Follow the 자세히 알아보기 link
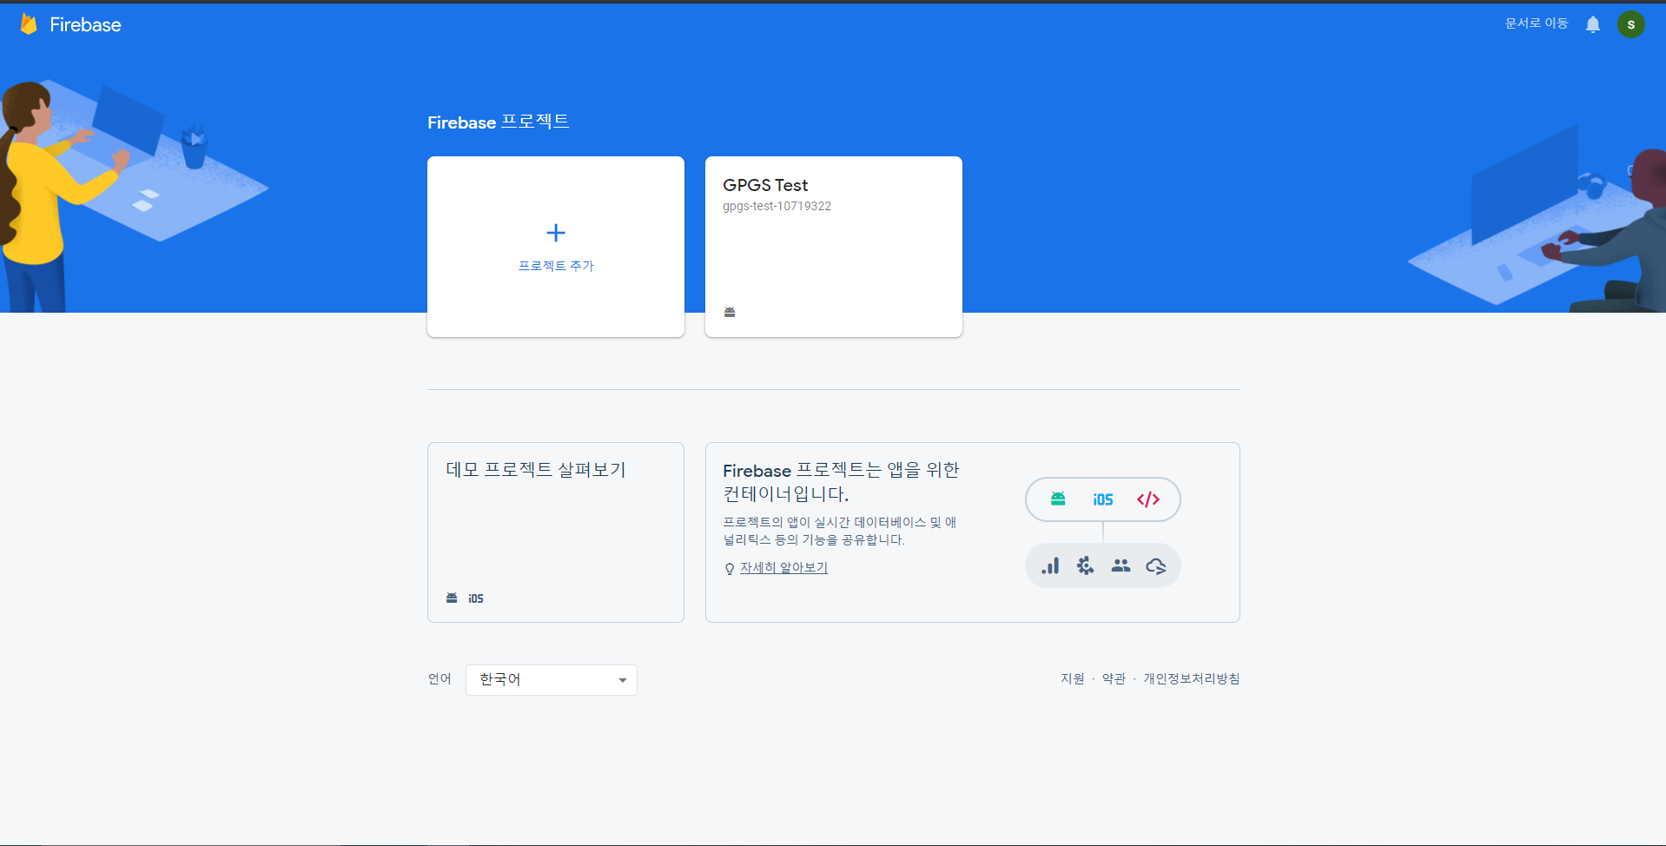Screen dimensions: 1666x846 point(783,567)
